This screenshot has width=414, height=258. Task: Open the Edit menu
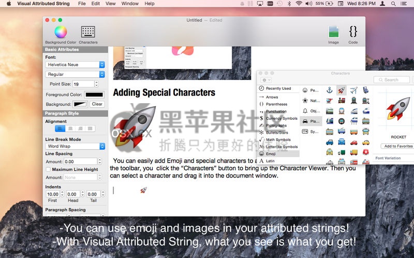pos(95,4)
